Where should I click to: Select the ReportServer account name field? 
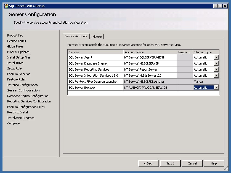pos(150,69)
